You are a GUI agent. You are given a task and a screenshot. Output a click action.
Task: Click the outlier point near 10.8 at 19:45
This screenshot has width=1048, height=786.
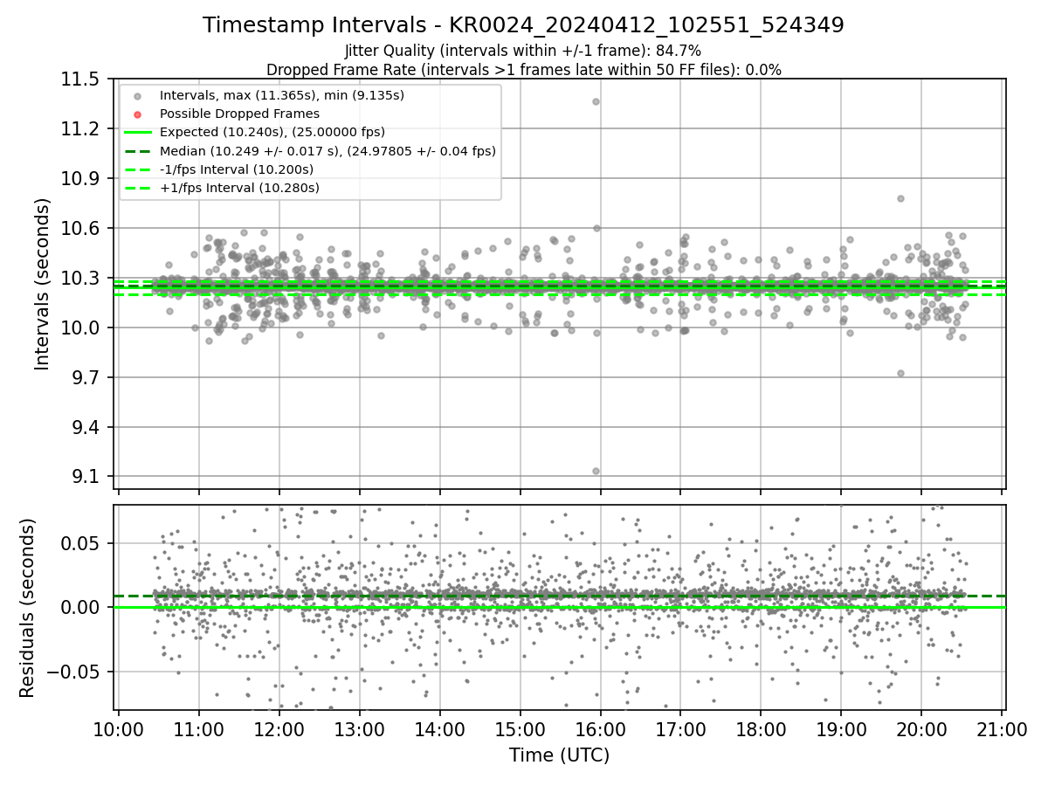(x=900, y=198)
